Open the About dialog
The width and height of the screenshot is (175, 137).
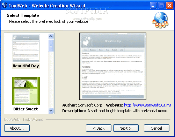coord(17,128)
